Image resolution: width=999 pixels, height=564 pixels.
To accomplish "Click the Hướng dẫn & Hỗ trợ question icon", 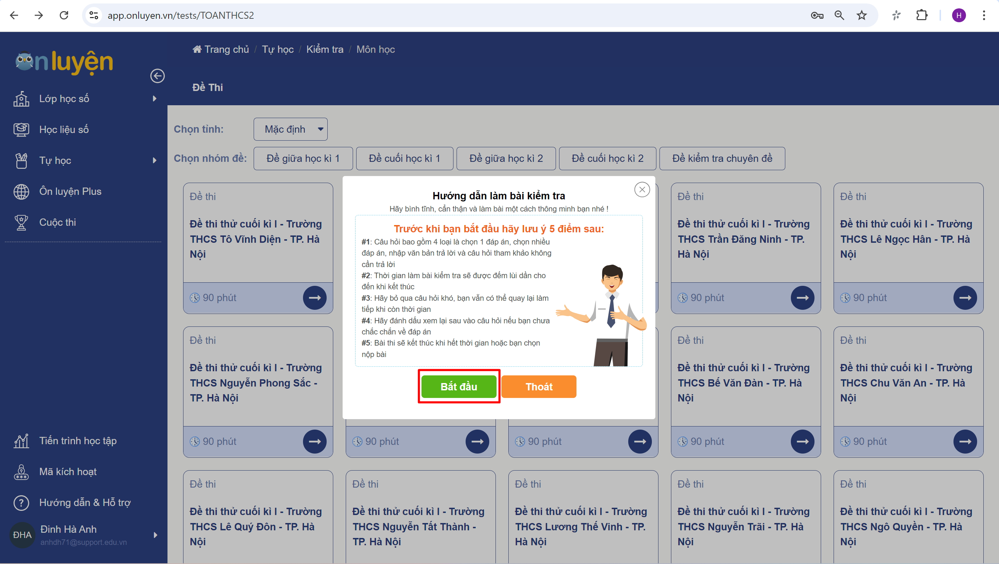I will (x=21, y=503).
